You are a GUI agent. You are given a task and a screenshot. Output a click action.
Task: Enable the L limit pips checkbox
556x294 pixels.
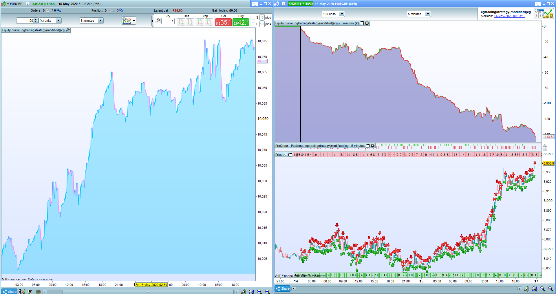point(253,24)
